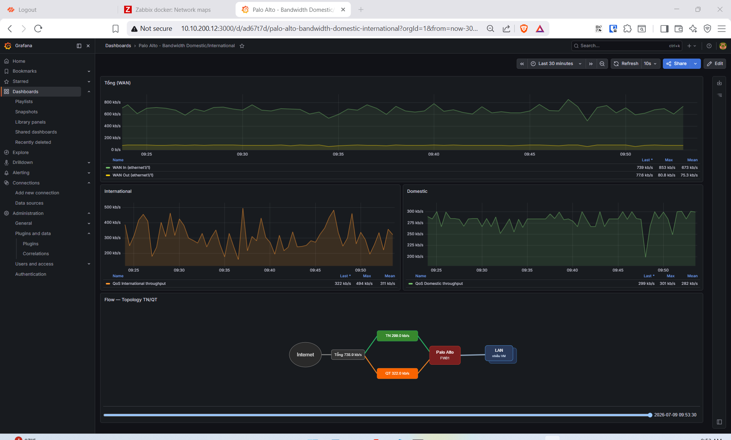This screenshot has width=731, height=440.
Task: Close the Grafana sidebar menu
Action: point(88,46)
